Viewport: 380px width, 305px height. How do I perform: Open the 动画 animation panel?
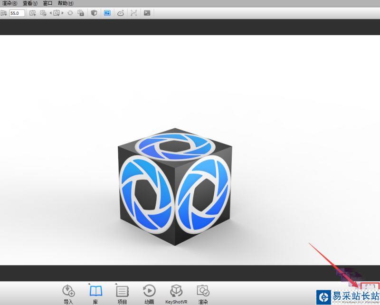(149, 294)
